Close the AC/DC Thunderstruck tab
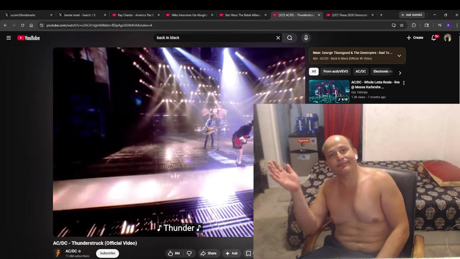The height and width of the screenshot is (259, 460). click(319, 15)
